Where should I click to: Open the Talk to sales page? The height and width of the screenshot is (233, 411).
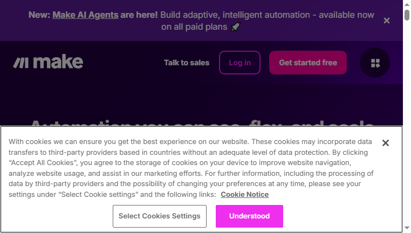coord(187,63)
